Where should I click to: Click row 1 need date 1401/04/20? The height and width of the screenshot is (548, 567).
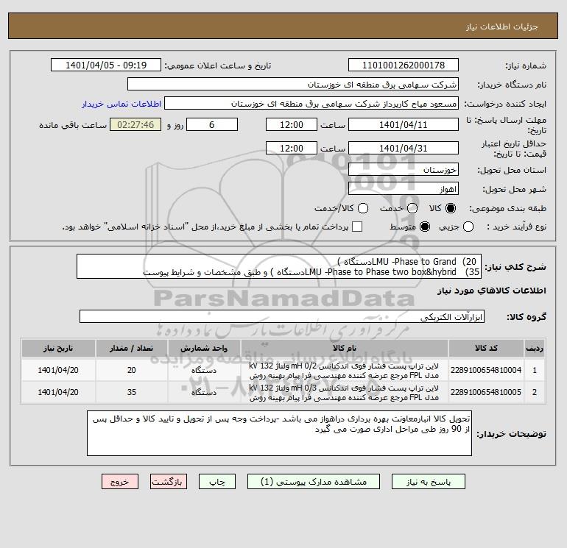pyautogui.click(x=58, y=370)
